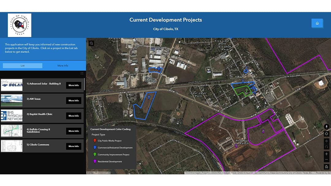331x186 pixels.
Task: Select the green Community Improvement marker in legend
Action: 95,154
